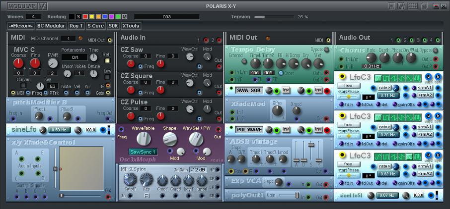The width and height of the screenshot is (450, 209).
Task: Toggle the Low switch in MVC C
Action: [107, 77]
